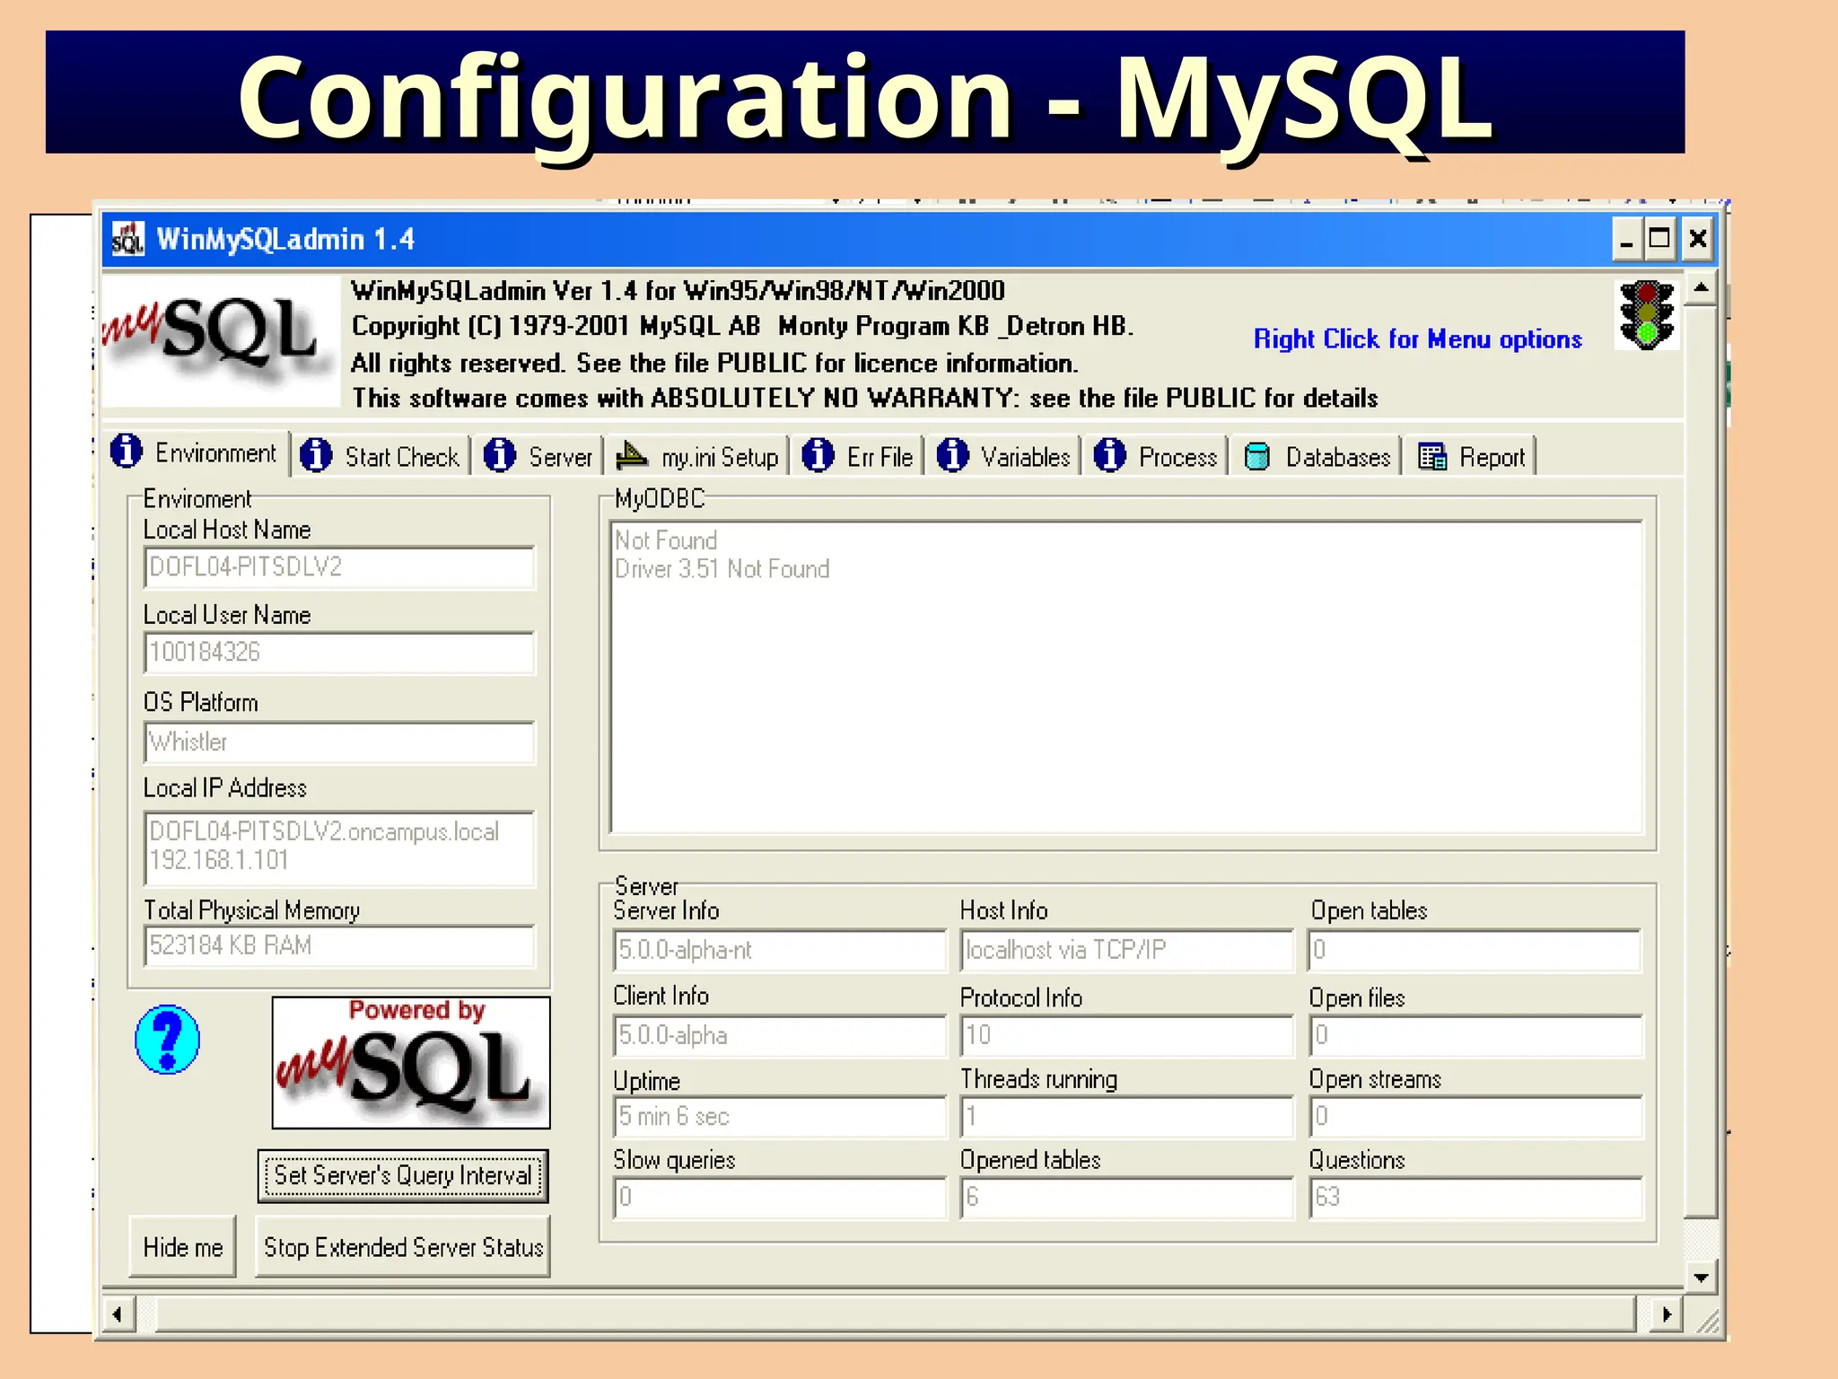Click the Uptime field

point(780,1116)
